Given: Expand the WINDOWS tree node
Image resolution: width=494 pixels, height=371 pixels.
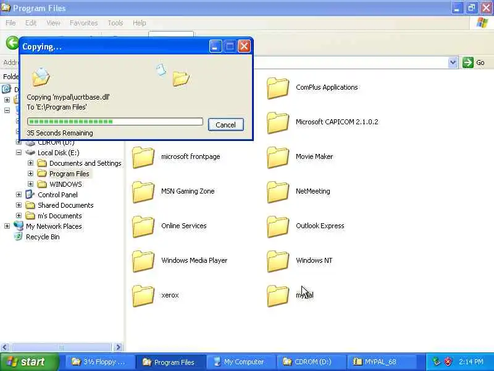Looking at the screenshot, I should pyautogui.click(x=30, y=184).
